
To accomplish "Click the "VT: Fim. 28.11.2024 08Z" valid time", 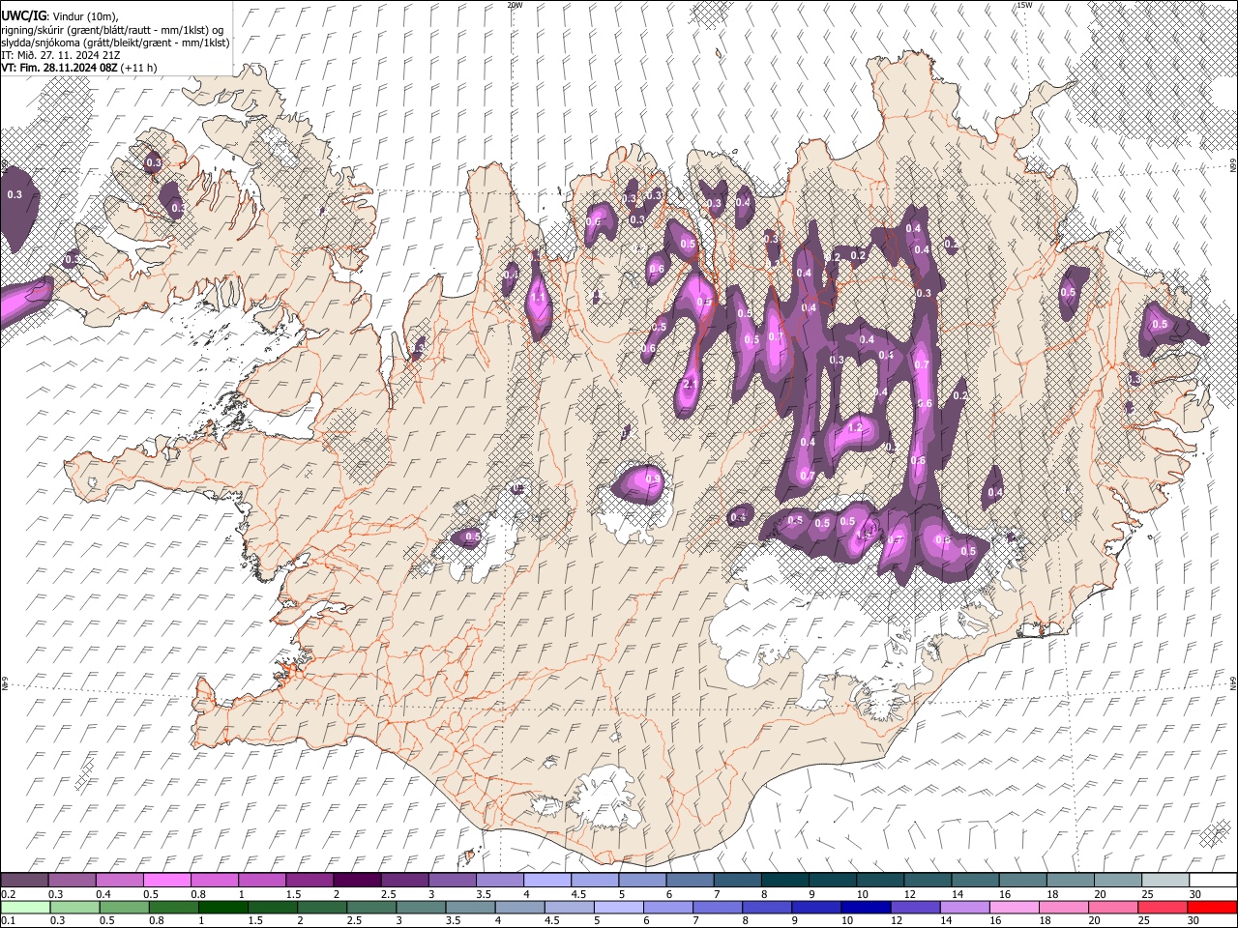I will (60, 69).
